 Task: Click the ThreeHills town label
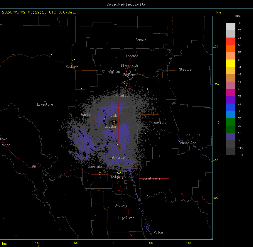158,123
